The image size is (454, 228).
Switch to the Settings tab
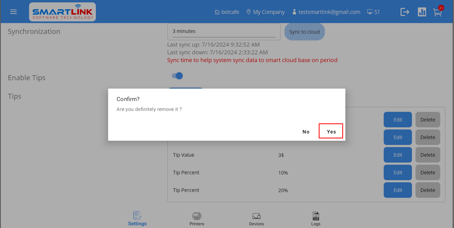click(137, 218)
